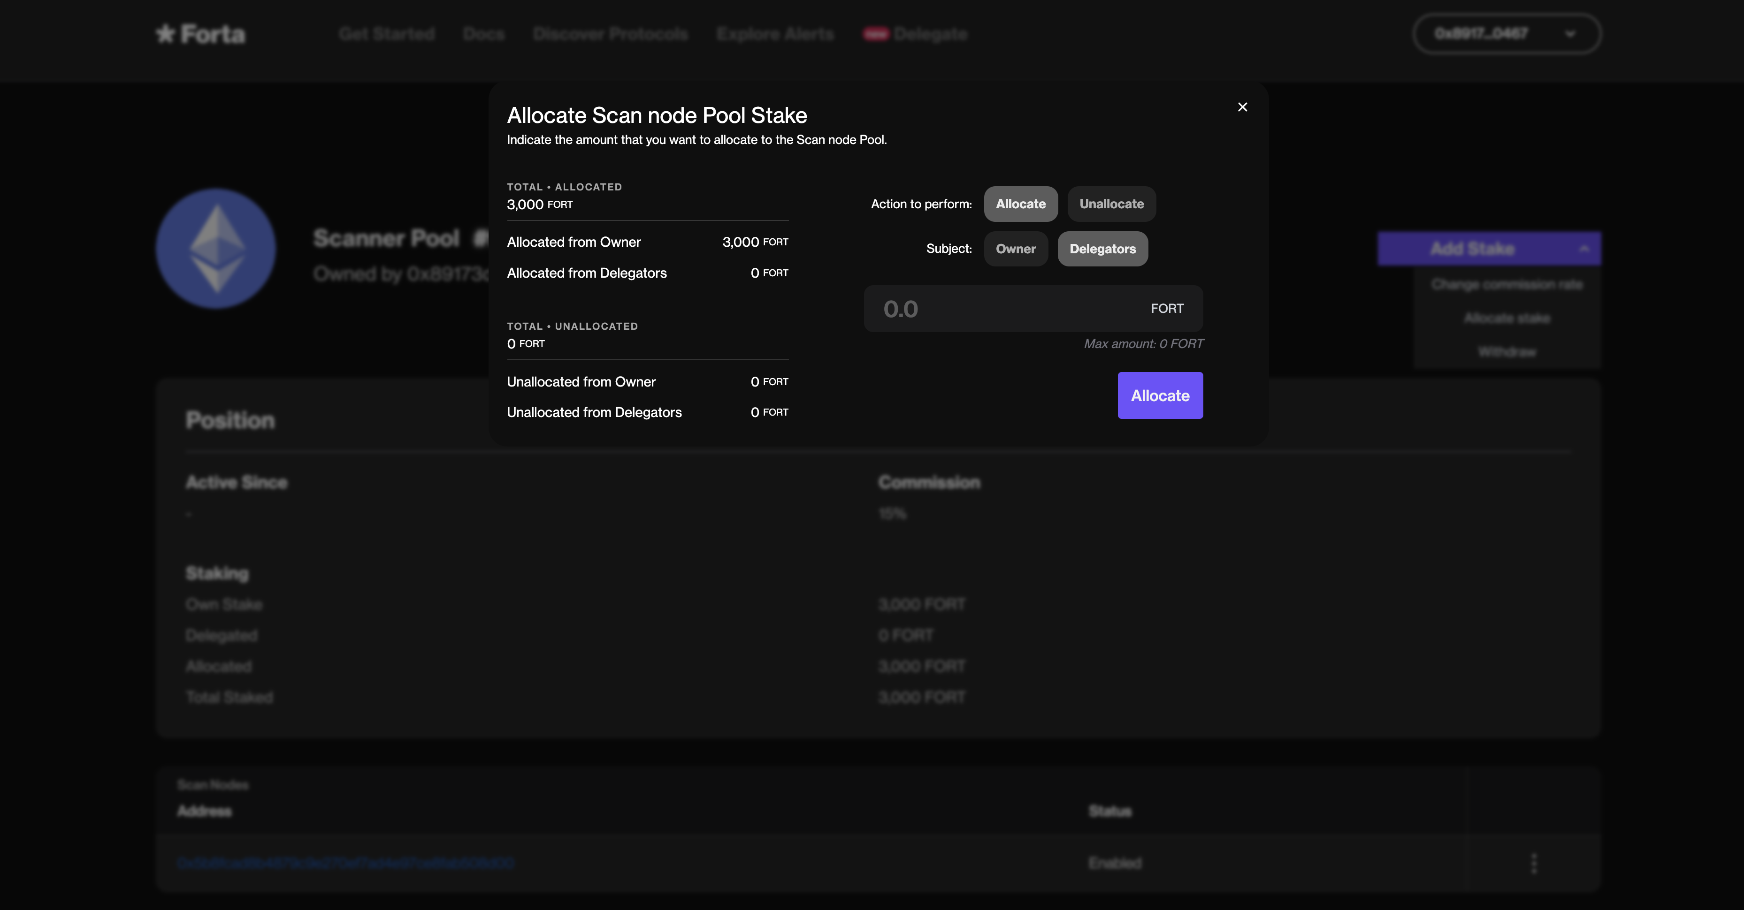The image size is (1744, 910).
Task: Click the Add Stake dropdown button
Action: point(1489,249)
